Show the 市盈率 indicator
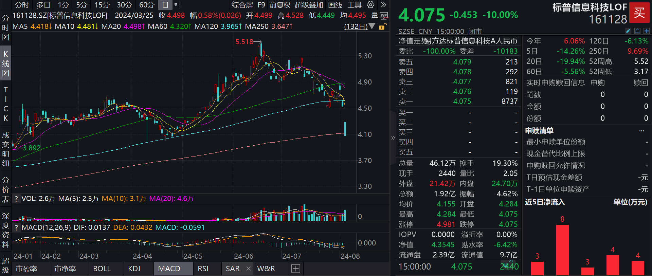This screenshot has width=652, height=276. (26, 269)
